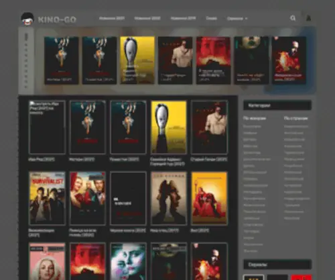The width and height of the screenshot is (335, 280).
Task: Open poster with red-haired woman and gentlemen
Action: (x=88, y=198)
